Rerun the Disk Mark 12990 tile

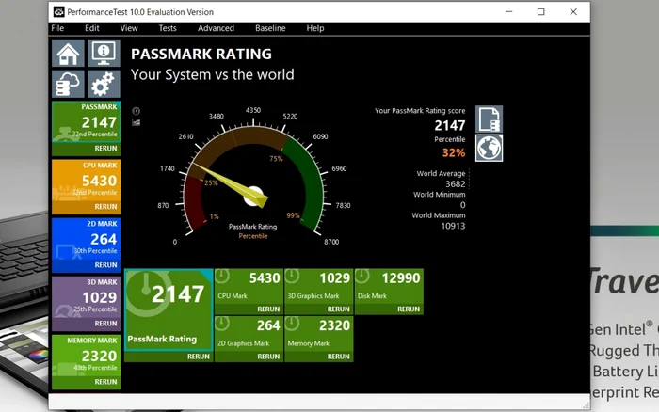409,309
